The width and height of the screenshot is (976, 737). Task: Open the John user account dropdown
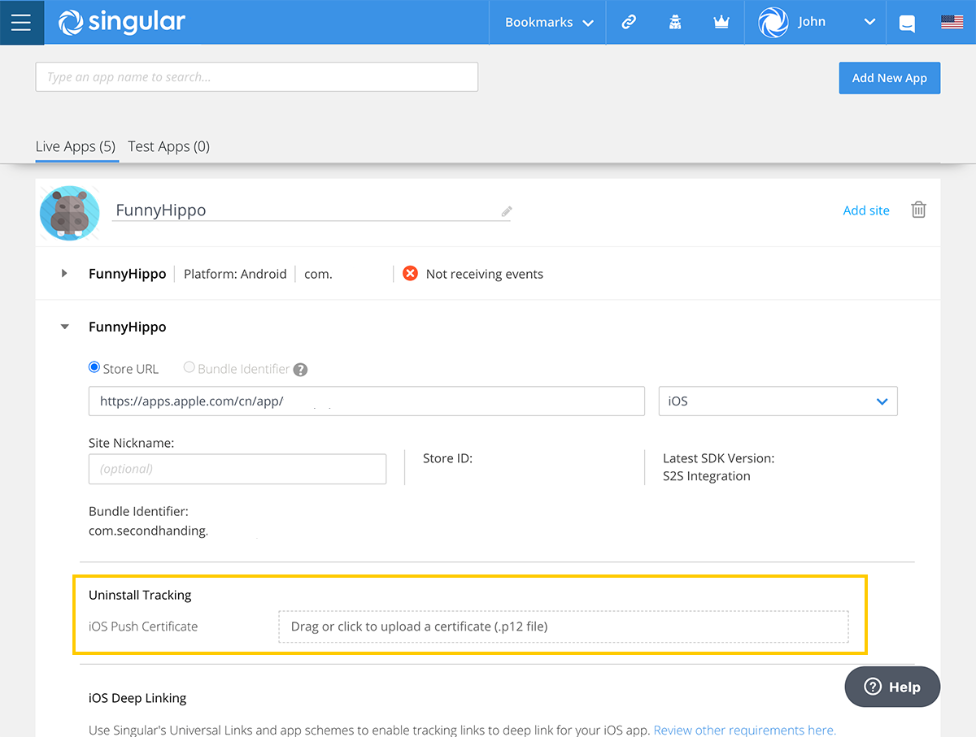tap(869, 22)
